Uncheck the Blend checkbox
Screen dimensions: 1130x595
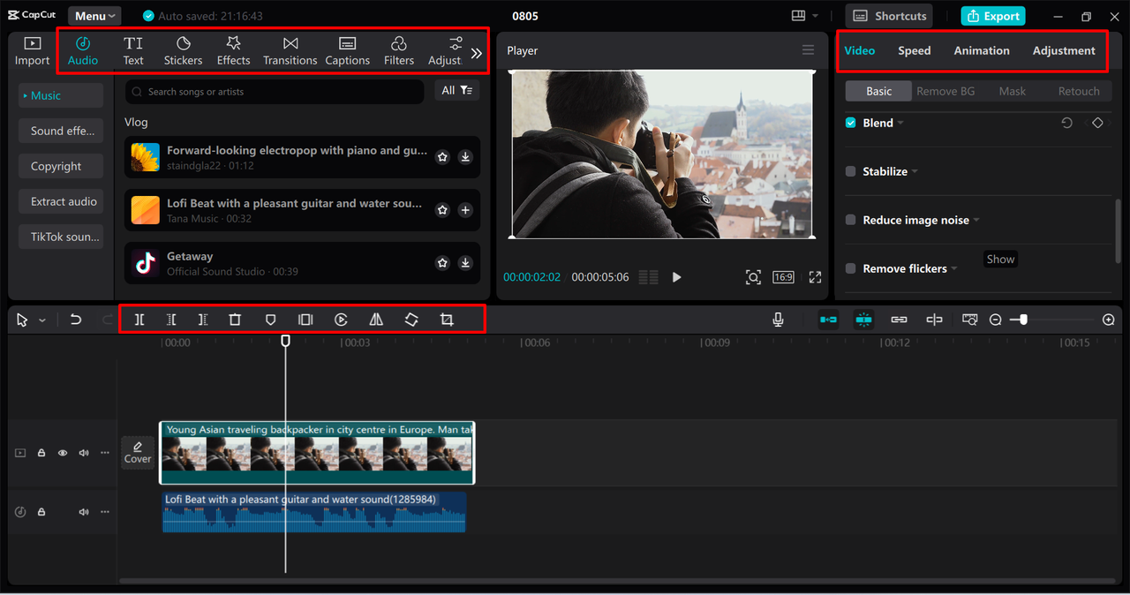tap(851, 123)
